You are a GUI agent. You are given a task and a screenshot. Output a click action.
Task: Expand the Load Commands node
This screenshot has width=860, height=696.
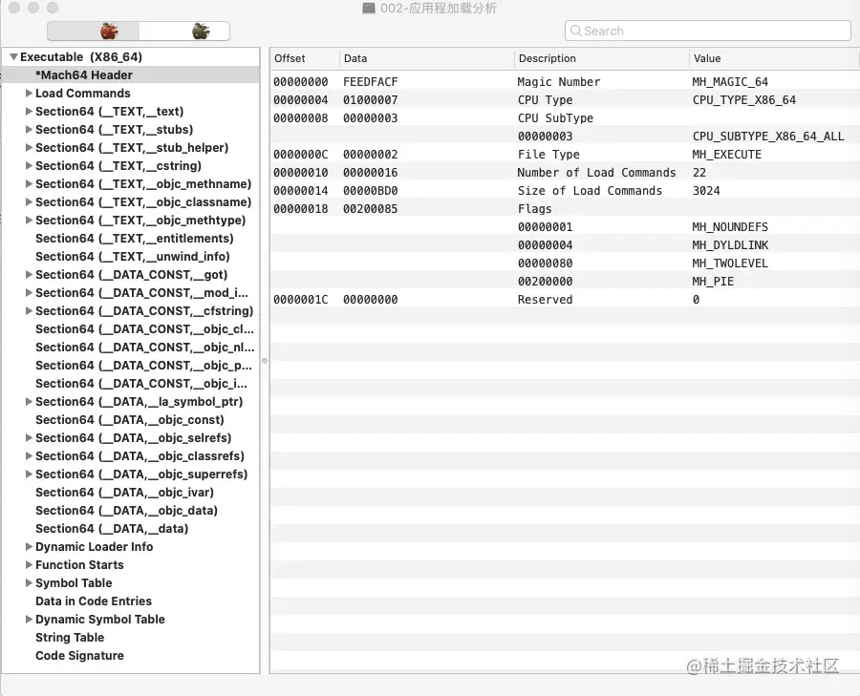(x=29, y=94)
